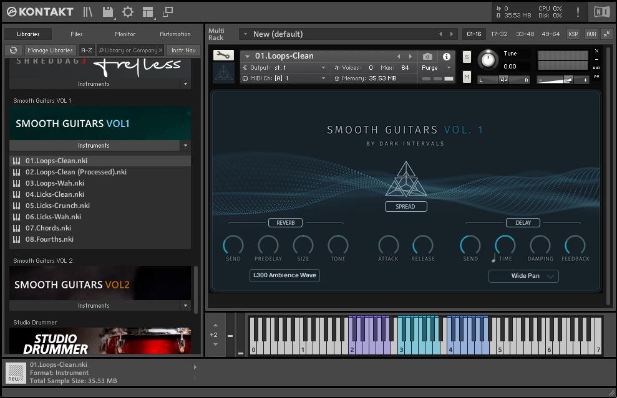This screenshot has height=398, width=617.
Task: Click the refresh libraries icon
Action: [x=13, y=50]
